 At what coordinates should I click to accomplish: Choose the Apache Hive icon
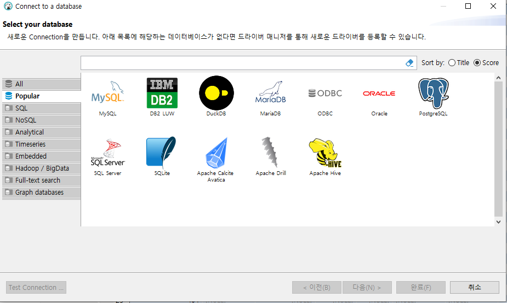(325, 153)
